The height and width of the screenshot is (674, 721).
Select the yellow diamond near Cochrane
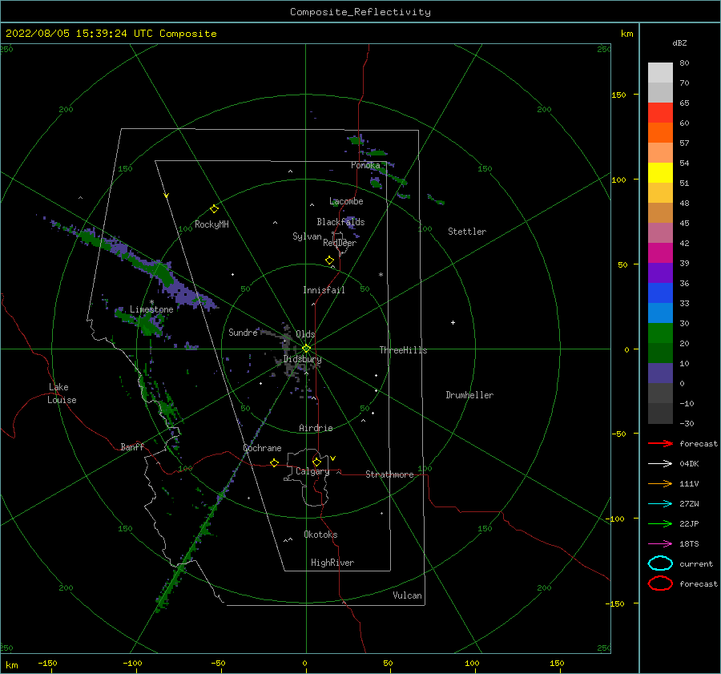(274, 462)
